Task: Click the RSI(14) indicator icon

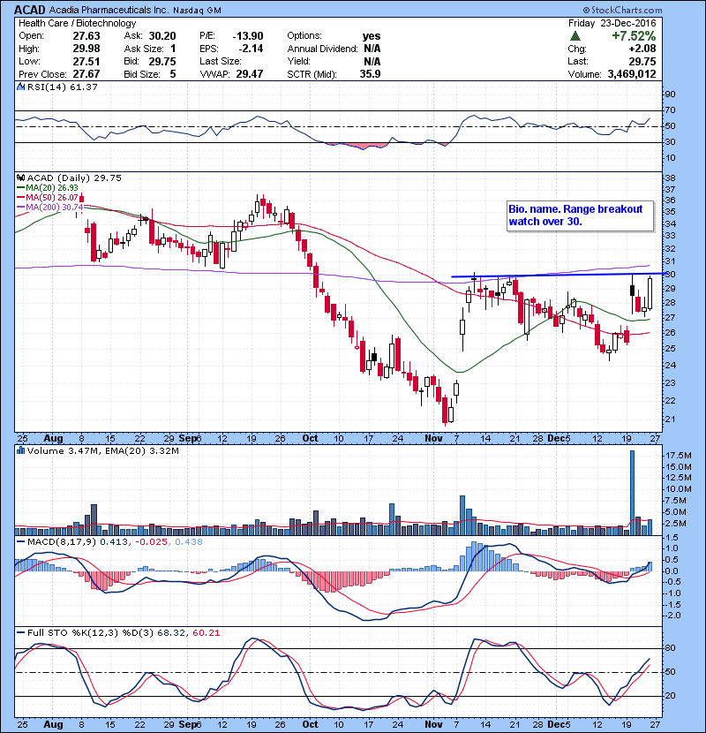Action: (20, 87)
